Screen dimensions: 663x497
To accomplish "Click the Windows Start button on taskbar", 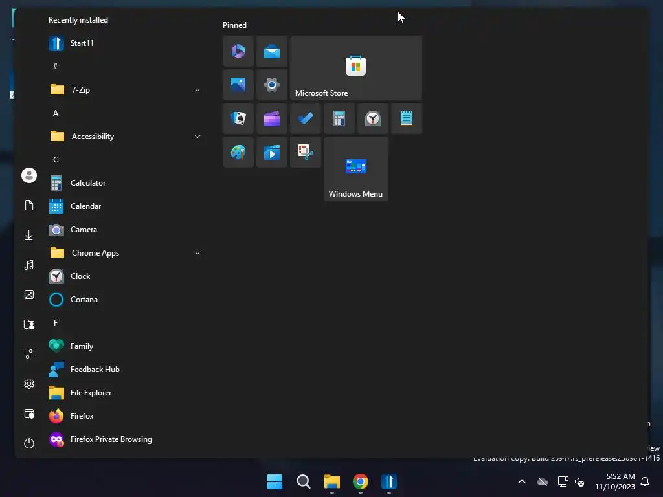I will pos(275,481).
